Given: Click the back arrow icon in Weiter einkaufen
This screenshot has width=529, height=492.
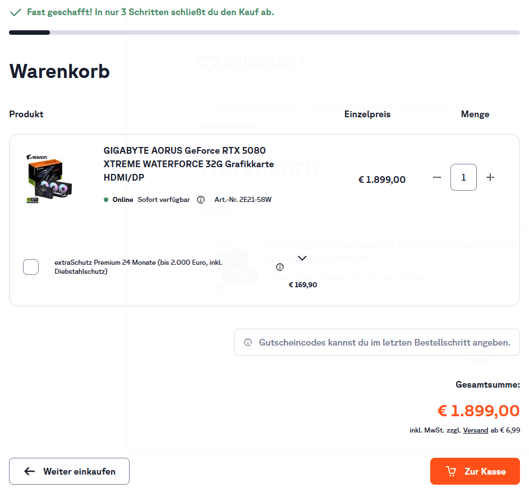Looking at the screenshot, I should point(30,471).
